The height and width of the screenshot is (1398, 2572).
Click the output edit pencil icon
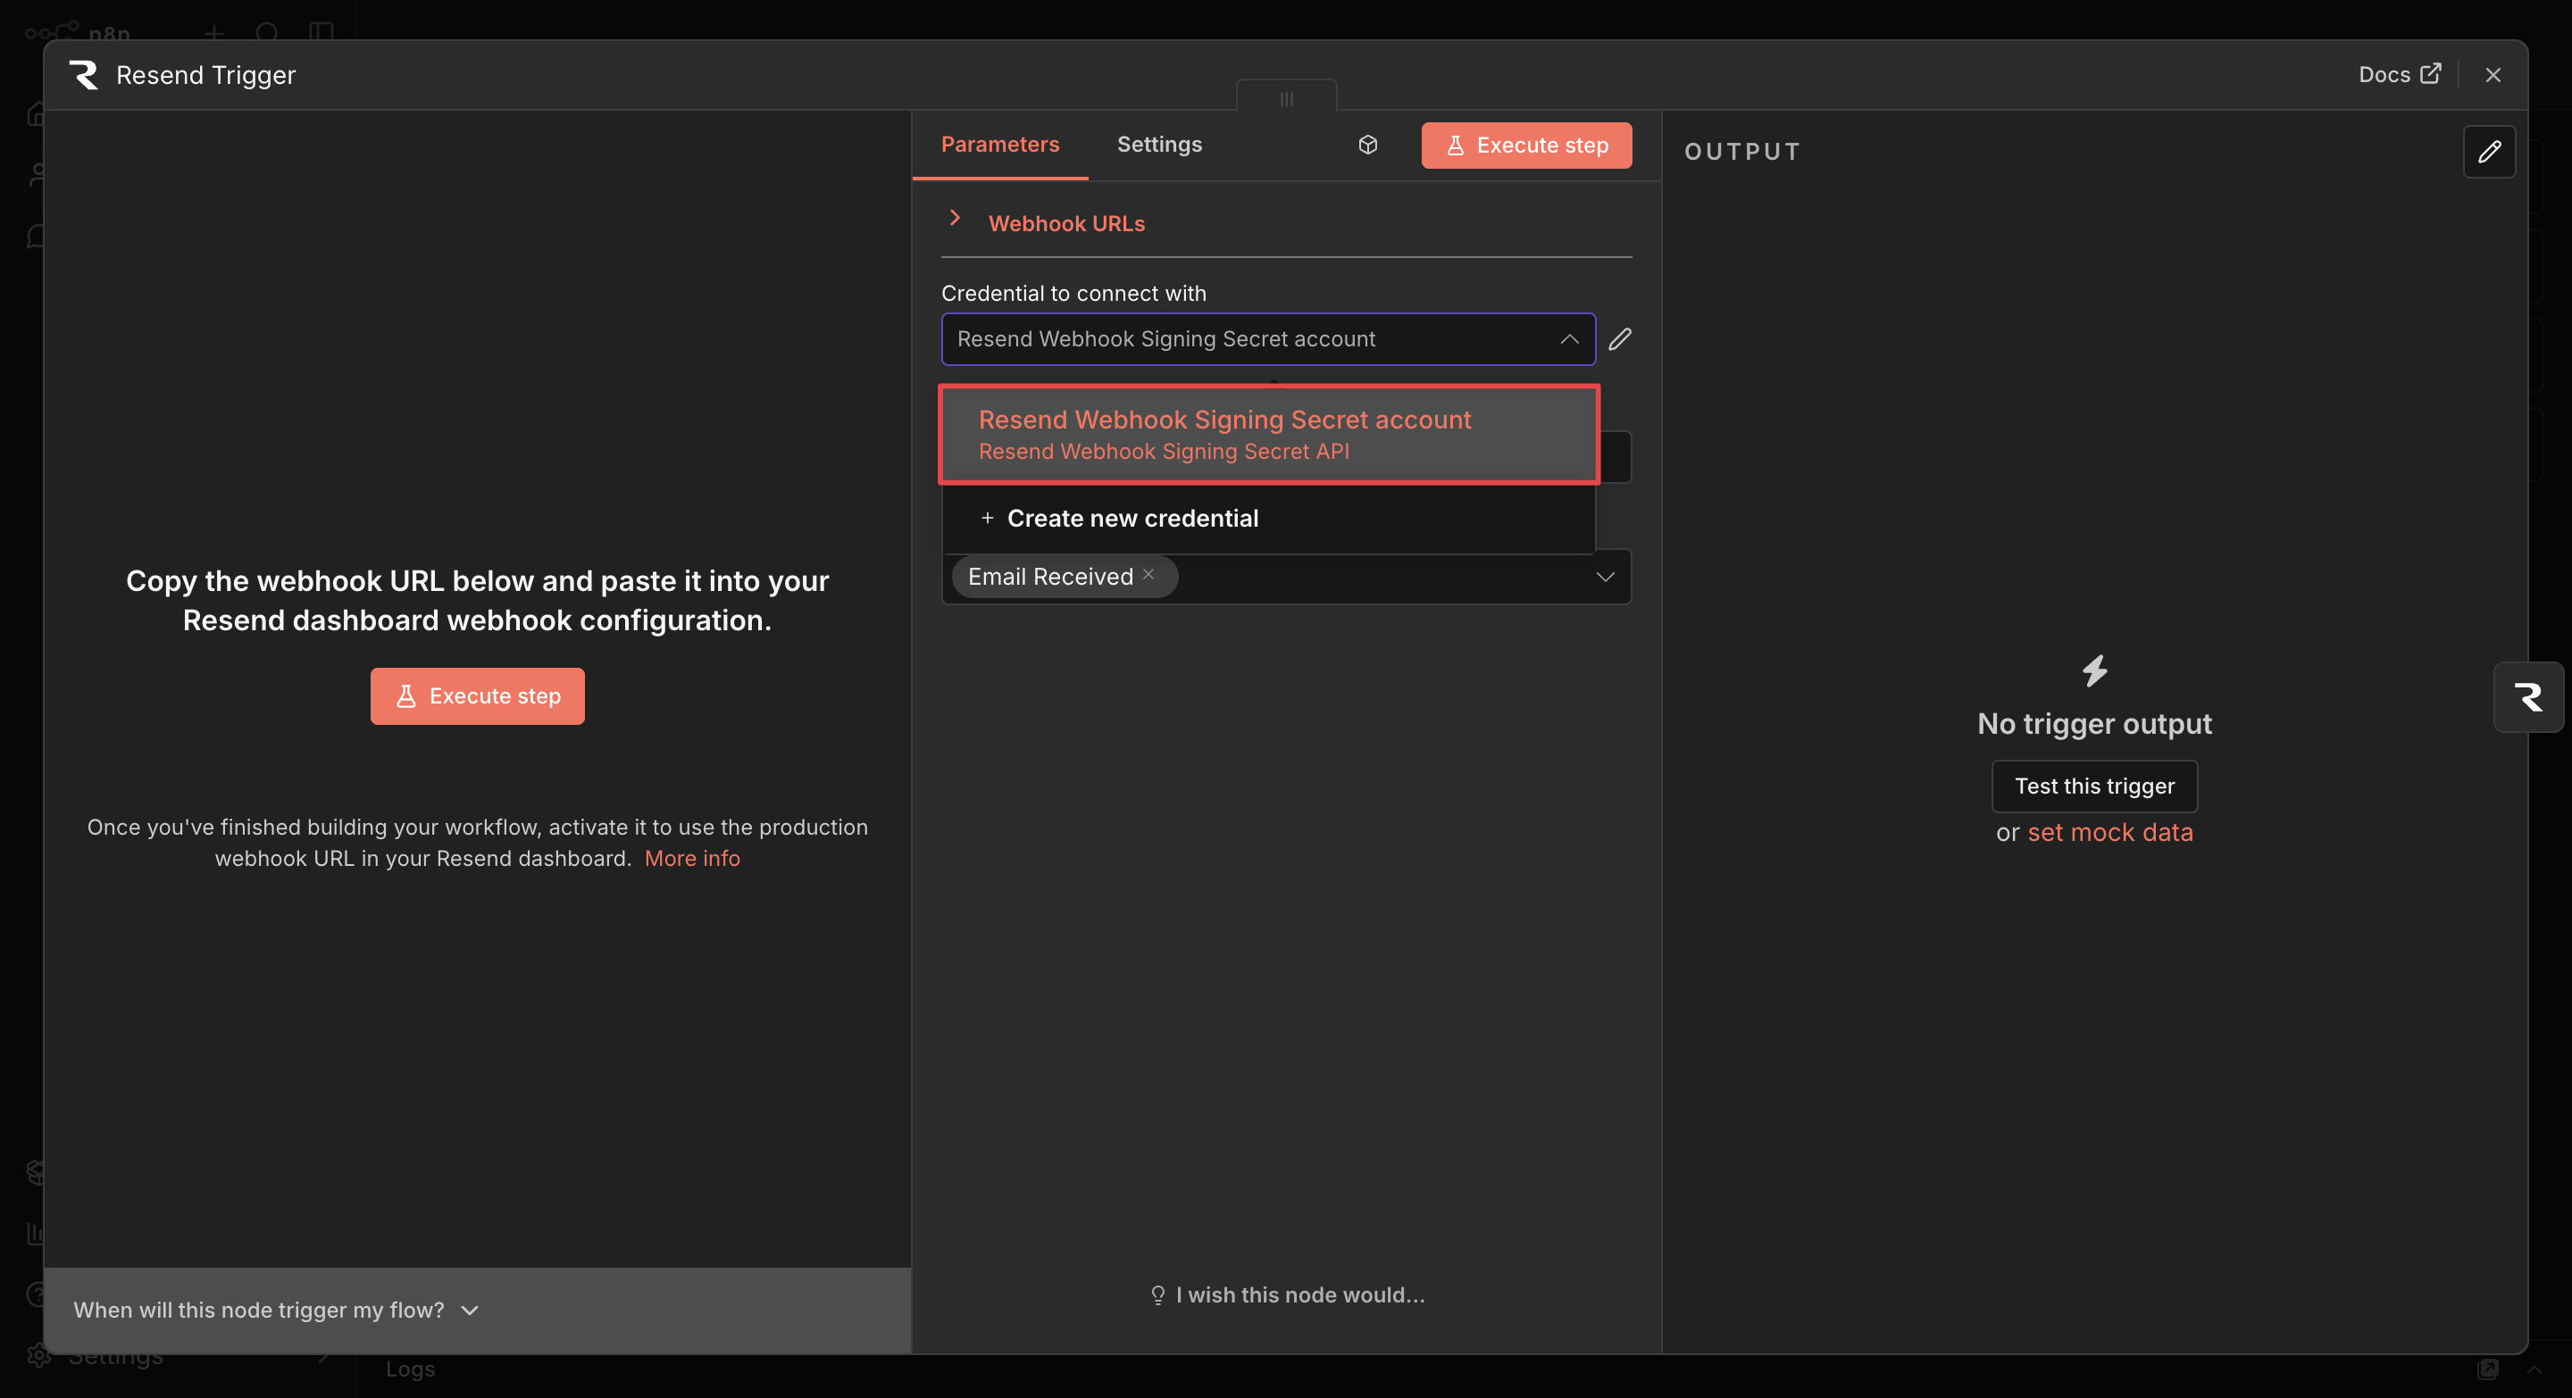[x=2488, y=152]
